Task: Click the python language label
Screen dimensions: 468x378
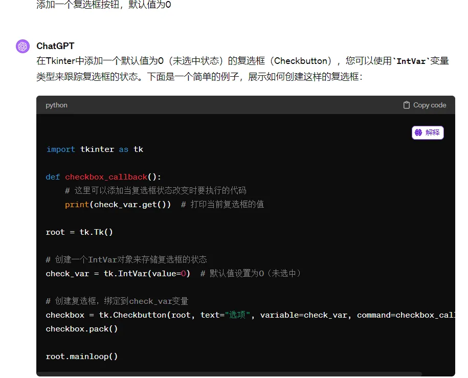Action: coord(56,105)
